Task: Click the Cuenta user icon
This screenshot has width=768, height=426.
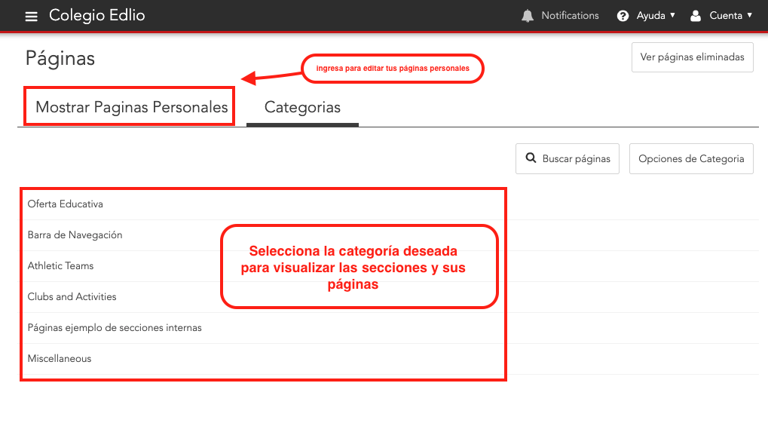Action: 696,16
